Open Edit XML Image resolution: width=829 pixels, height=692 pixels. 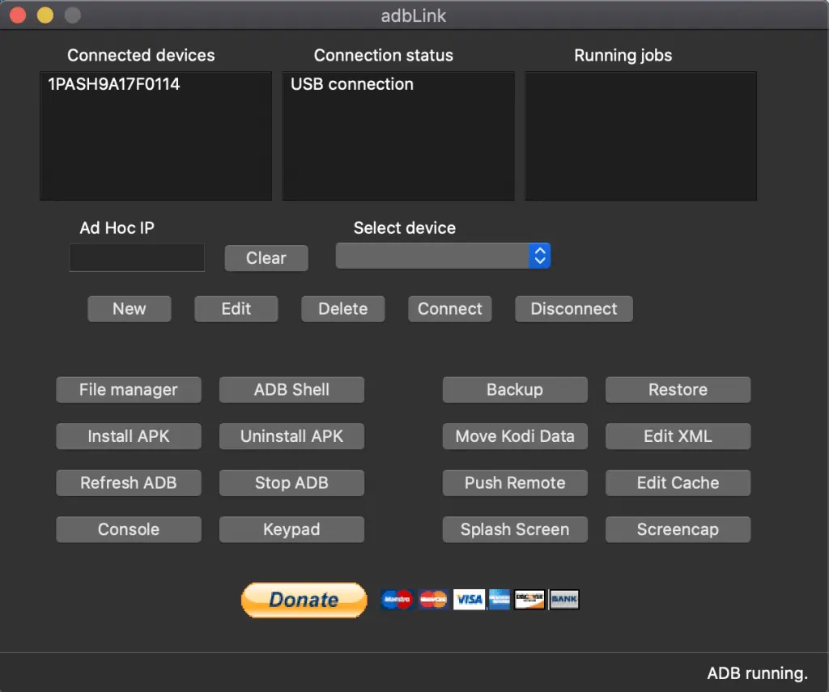coord(678,436)
